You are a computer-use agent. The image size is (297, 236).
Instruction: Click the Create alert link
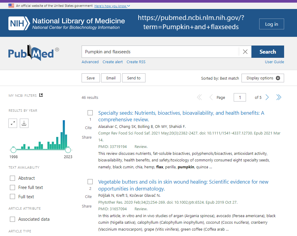(x=112, y=62)
